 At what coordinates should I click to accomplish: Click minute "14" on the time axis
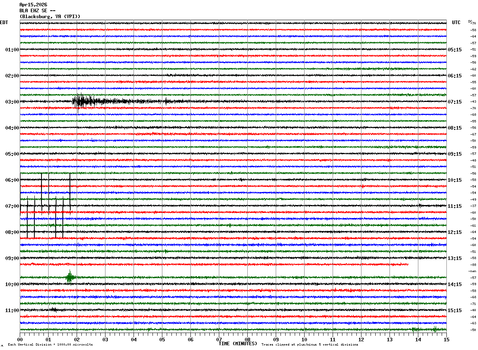point(418,339)
